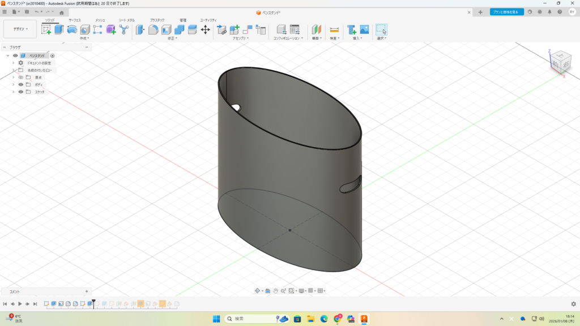580x326 pixels.
Task: Click the Create Sketch tool icon
Action: point(46,29)
